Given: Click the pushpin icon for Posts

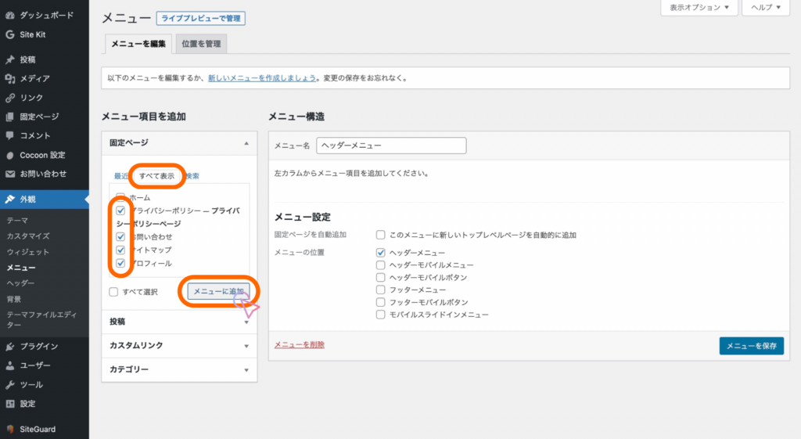Looking at the screenshot, I should (x=10, y=59).
